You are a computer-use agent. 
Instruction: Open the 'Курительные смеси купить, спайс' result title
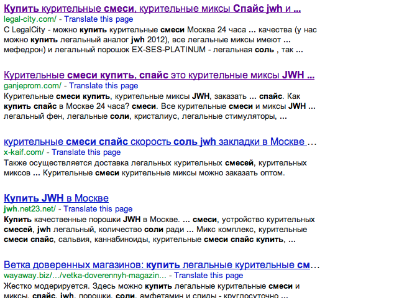pos(159,75)
